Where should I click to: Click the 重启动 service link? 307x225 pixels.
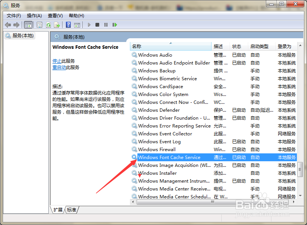pyautogui.click(x=59, y=67)
